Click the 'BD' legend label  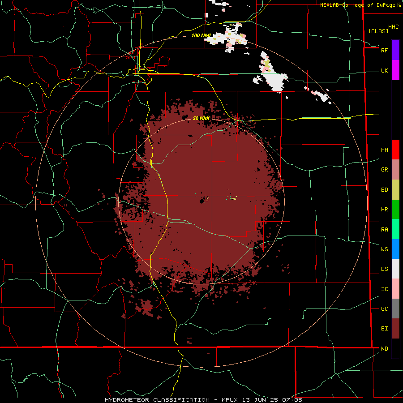coord(384,190)
